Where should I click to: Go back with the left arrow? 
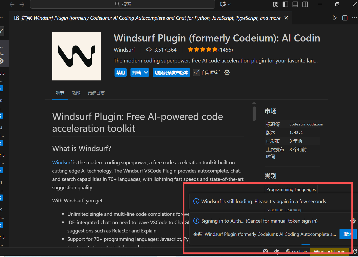(x=12, y=4)
